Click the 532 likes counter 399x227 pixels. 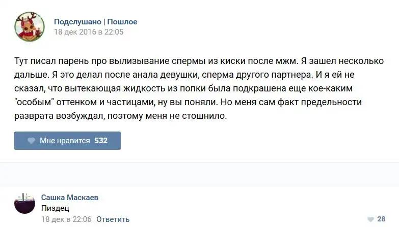pos(101,141)
